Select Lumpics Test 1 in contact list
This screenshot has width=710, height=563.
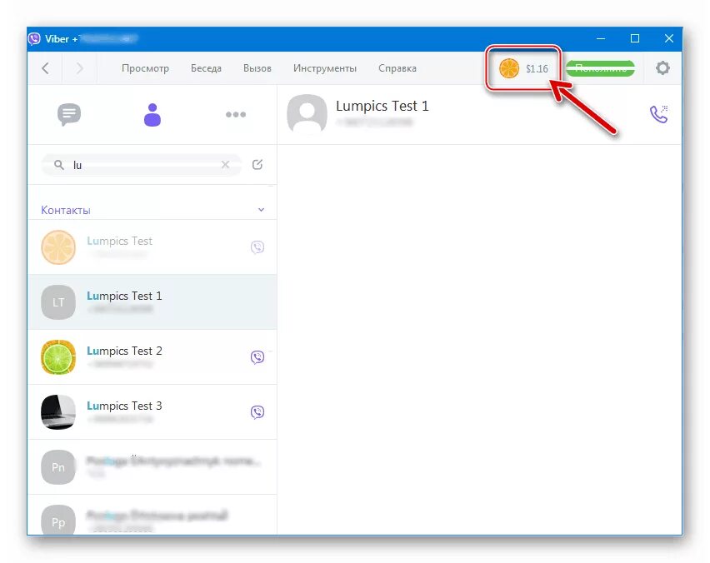pos(152,302)
